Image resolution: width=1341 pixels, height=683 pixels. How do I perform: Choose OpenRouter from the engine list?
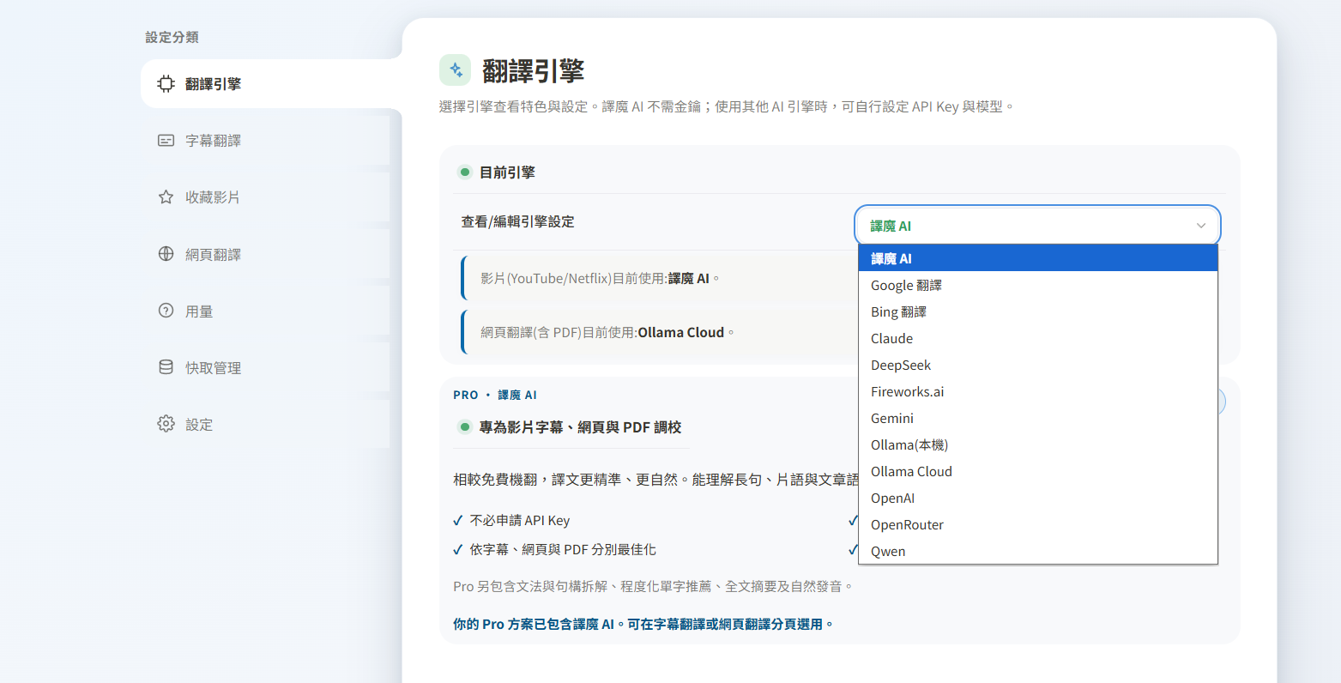[1038, 524]
